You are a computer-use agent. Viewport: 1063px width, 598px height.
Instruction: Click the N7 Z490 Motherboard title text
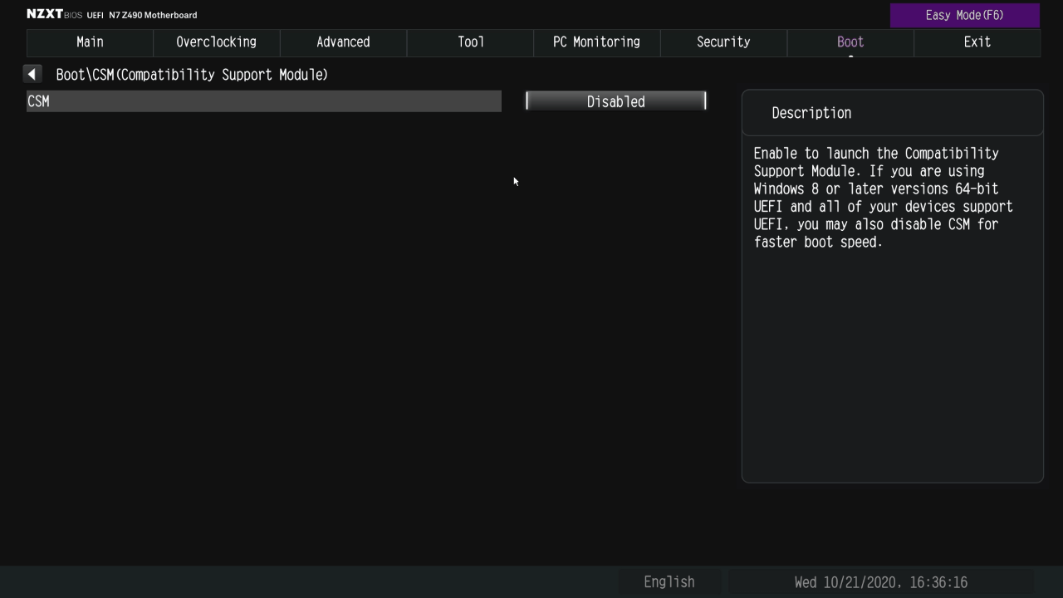pyautogui.click(x=153, y=15)
